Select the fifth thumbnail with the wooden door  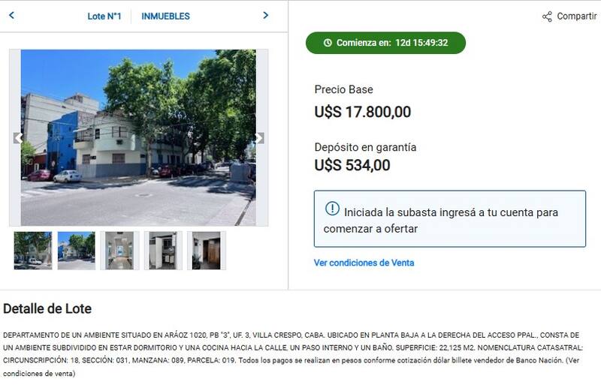(x=206, y=251)
